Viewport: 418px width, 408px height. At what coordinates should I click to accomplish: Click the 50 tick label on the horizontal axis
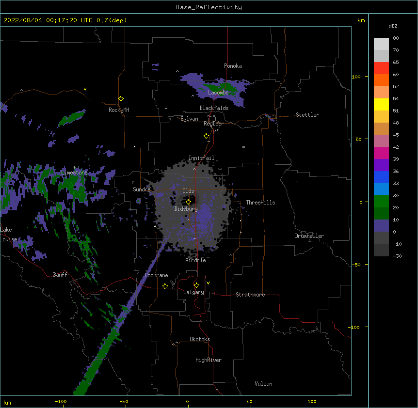(x=249, y=401)
